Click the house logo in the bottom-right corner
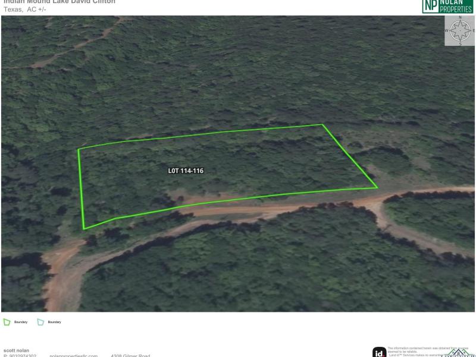Screen dimensions: 476x357 tap(458, 353)
